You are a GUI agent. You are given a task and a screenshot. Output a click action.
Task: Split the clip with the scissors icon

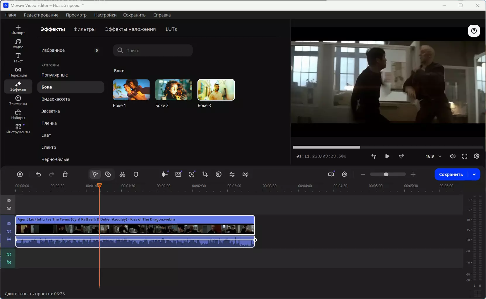pos(122,174)
